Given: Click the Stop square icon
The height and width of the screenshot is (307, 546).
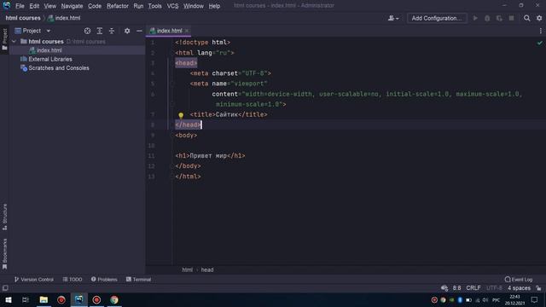Looking at the screenshot, I should point(511,18).
